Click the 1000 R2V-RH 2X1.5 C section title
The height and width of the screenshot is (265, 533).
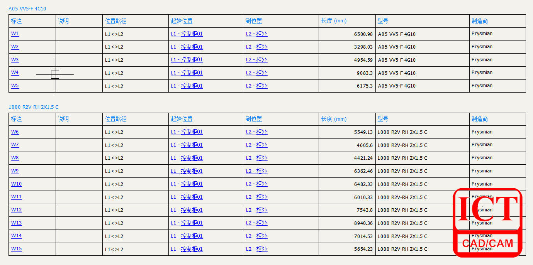(x=34, y=107)
